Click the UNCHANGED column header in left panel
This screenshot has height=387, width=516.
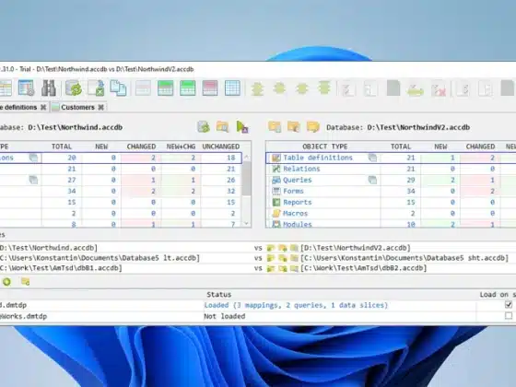click(x=221, y=147)
